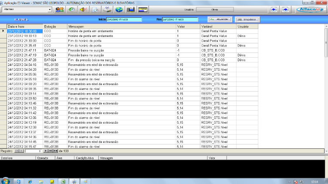Go to next record in navigator
The height and width of the screenshot is (184, 328).
[46, 151]
